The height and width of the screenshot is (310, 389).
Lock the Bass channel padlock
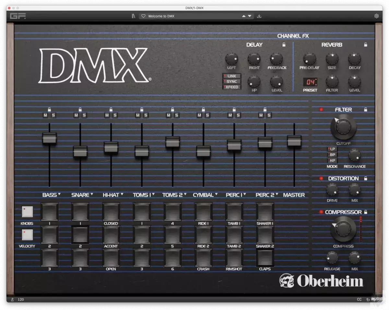[49, 109]
